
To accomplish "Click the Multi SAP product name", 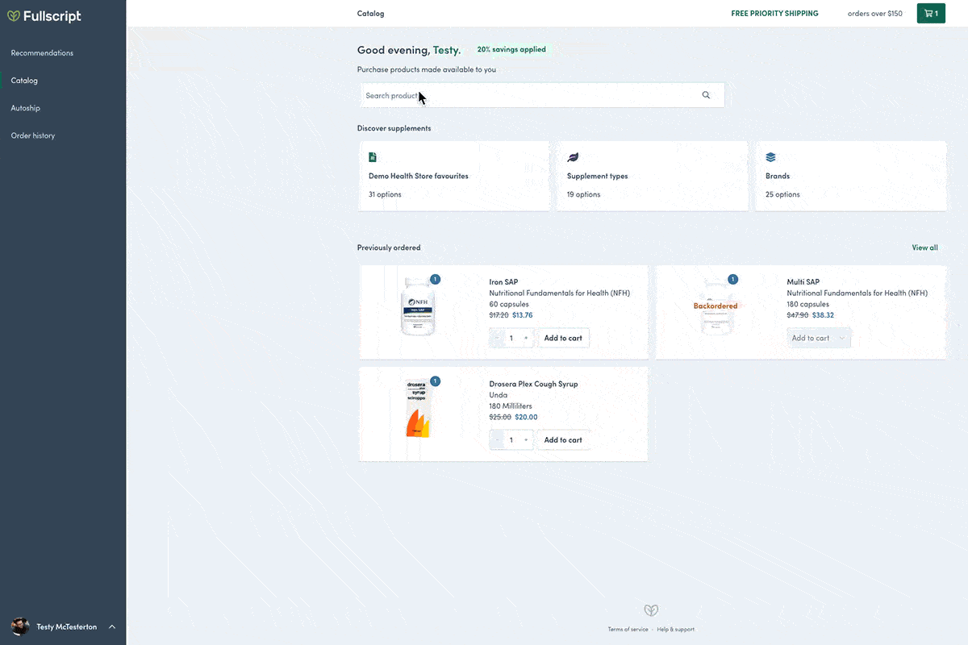I will click(803, 282).
